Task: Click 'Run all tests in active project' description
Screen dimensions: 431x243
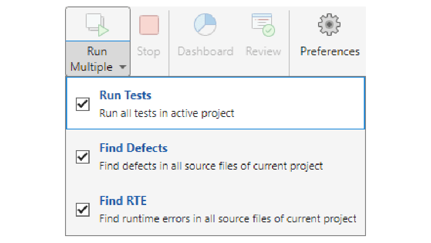Action: (167, 114)
